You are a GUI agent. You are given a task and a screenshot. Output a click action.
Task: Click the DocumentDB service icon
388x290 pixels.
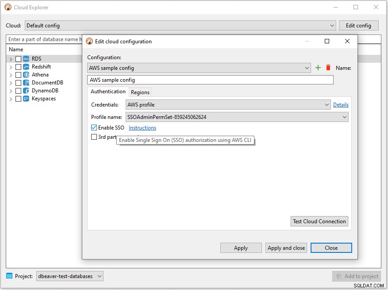pyautogui.click(x=26, y=83)
